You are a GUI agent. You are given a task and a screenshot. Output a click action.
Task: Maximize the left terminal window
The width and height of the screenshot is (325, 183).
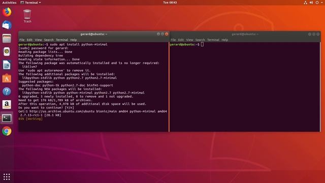coord(162,34)
